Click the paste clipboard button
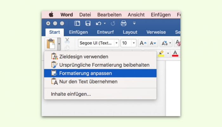Image resolution: width=222 pixels, height=127 pixels. (x=51, y=44)
